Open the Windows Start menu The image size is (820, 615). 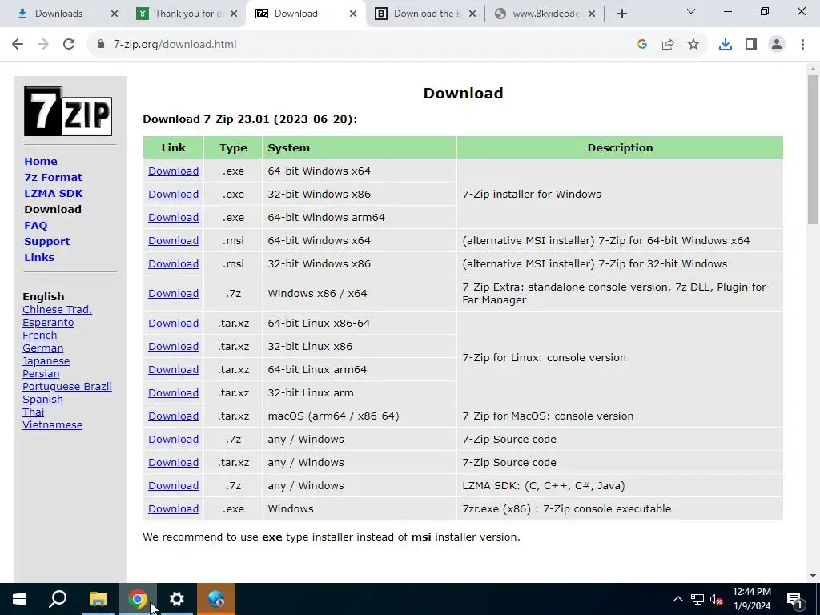point(19,599)
